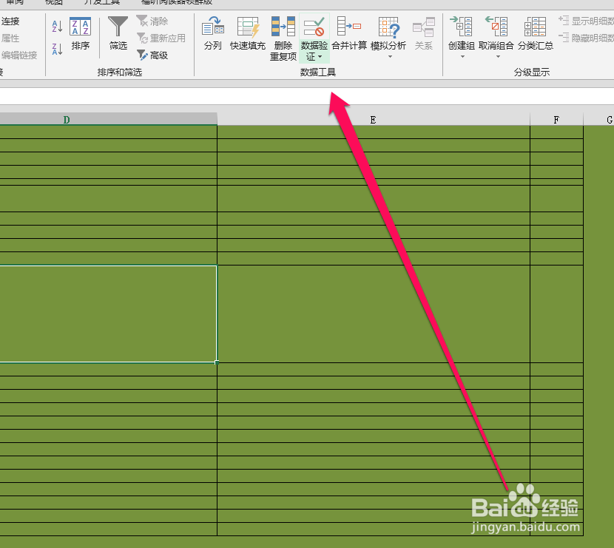Click the selected tall cell in column D
The image size is (614, 548).
[108, 314]
